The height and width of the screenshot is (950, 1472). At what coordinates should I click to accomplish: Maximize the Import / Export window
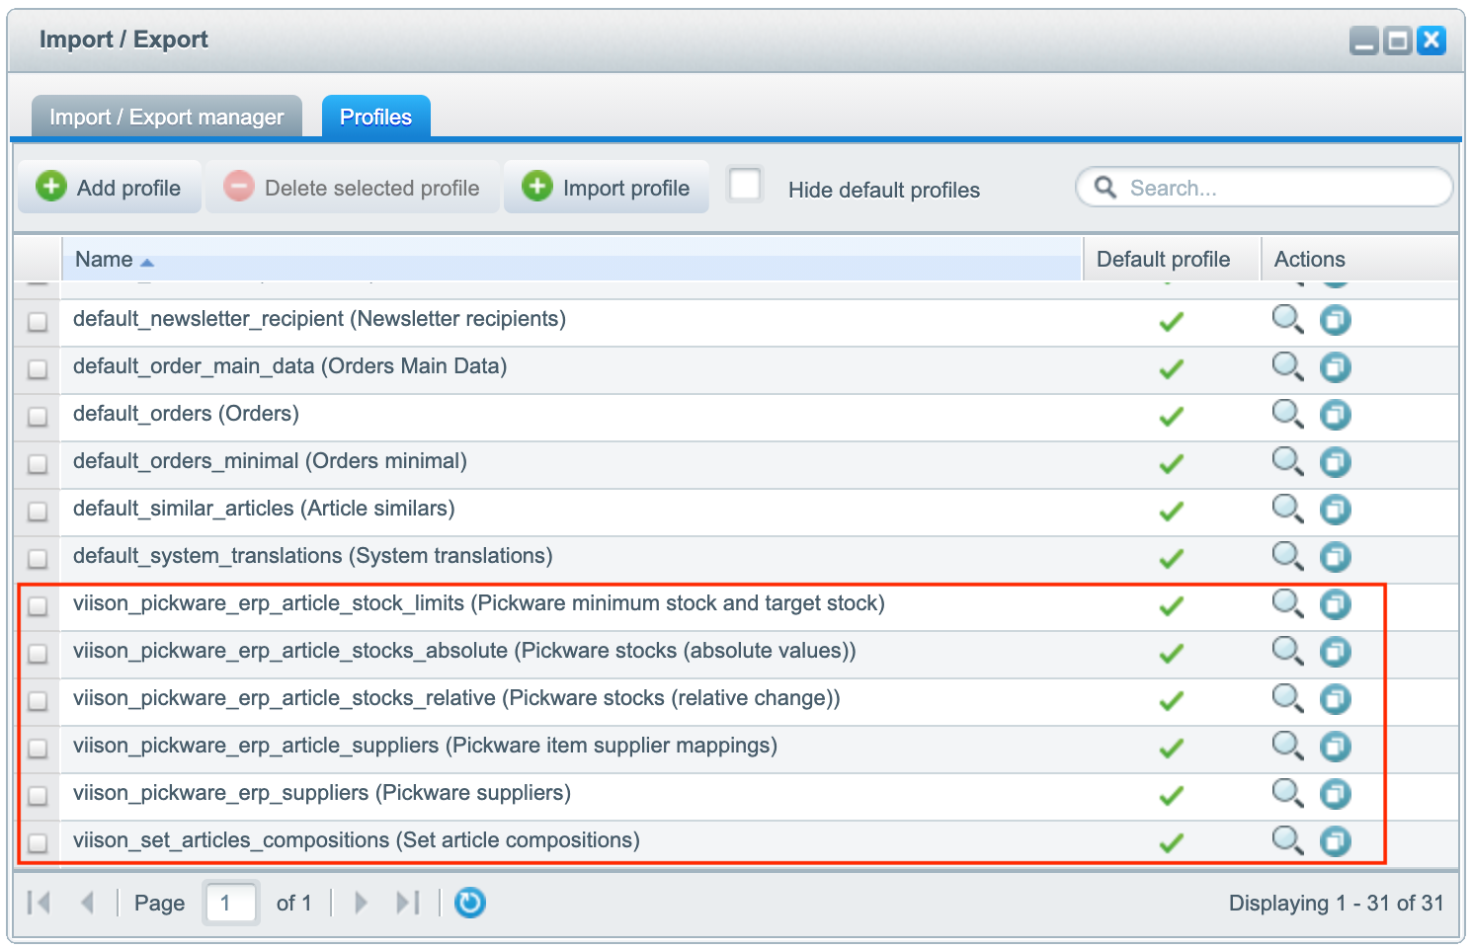pyautogui.click(x=1398, y=40)
